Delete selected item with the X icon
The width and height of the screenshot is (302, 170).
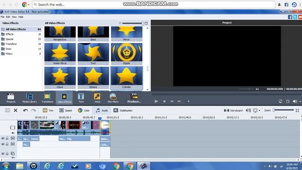pyautogui.click(x=16, y=110)
